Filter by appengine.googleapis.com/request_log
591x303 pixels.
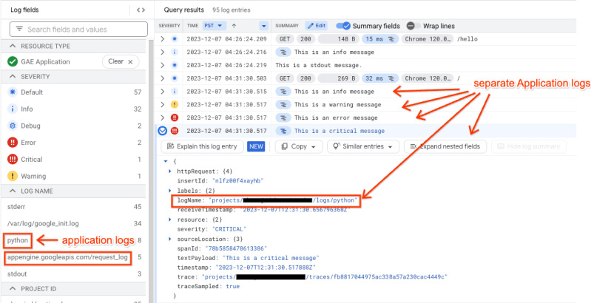tap(68, 258)
